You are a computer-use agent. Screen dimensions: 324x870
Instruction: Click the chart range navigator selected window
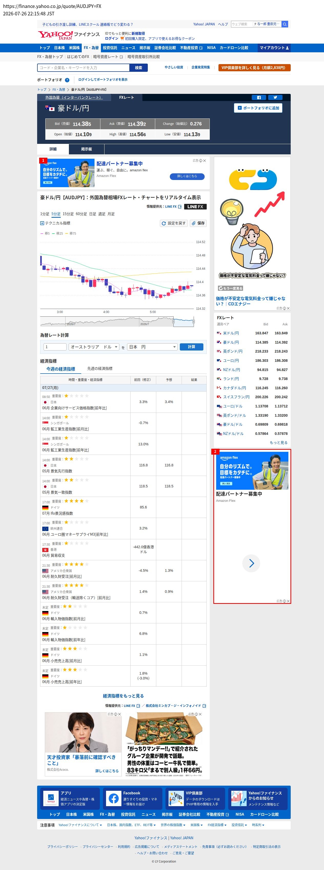184,322
